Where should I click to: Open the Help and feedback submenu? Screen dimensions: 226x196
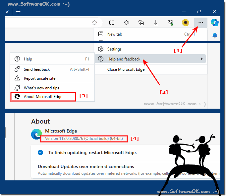click(x=150, y=59)
